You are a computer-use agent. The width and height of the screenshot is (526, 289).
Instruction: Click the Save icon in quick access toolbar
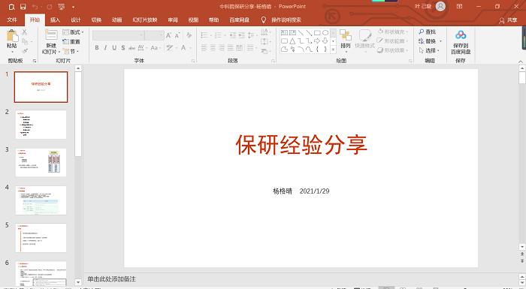coord(23,7)
